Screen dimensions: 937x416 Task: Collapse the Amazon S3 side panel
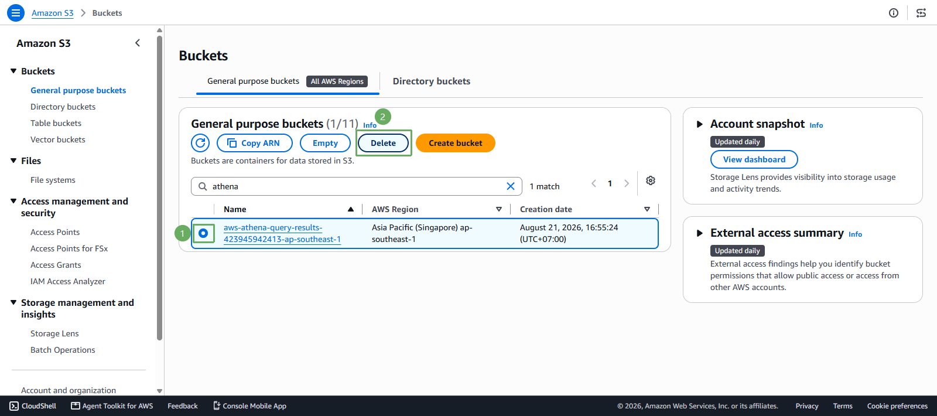pos(138,43)
